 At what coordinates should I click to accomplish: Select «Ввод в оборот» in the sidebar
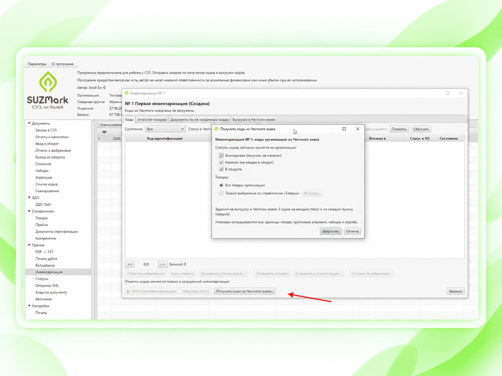click(47, 144)
